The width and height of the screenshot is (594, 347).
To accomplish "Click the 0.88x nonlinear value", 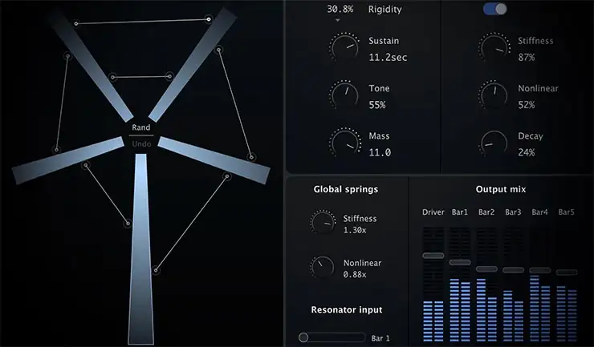I will tap(355, 275).
